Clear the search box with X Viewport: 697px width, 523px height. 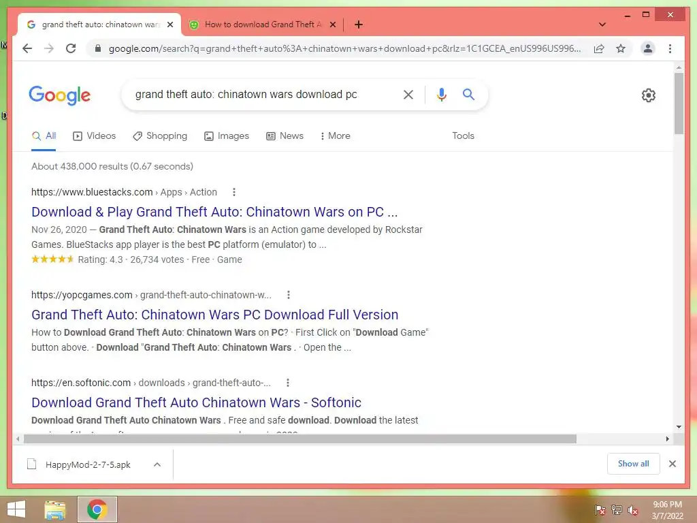pyautogui.click(x=408, y=94)
